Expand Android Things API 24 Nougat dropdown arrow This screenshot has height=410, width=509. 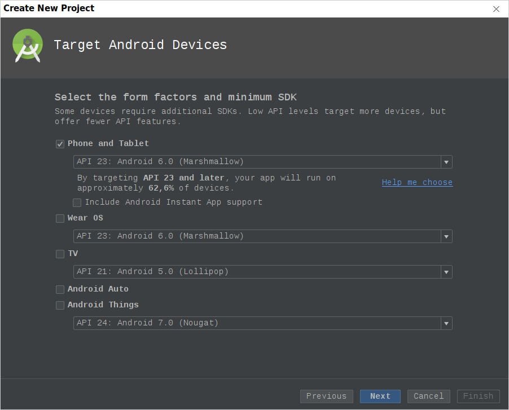[446, 323]
